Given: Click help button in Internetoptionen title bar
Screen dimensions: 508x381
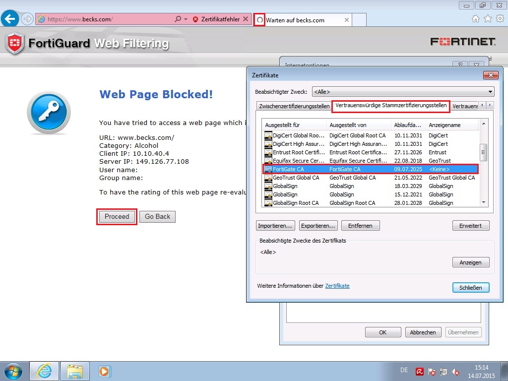Looking at the screenshot, I should tap(460, 64).
